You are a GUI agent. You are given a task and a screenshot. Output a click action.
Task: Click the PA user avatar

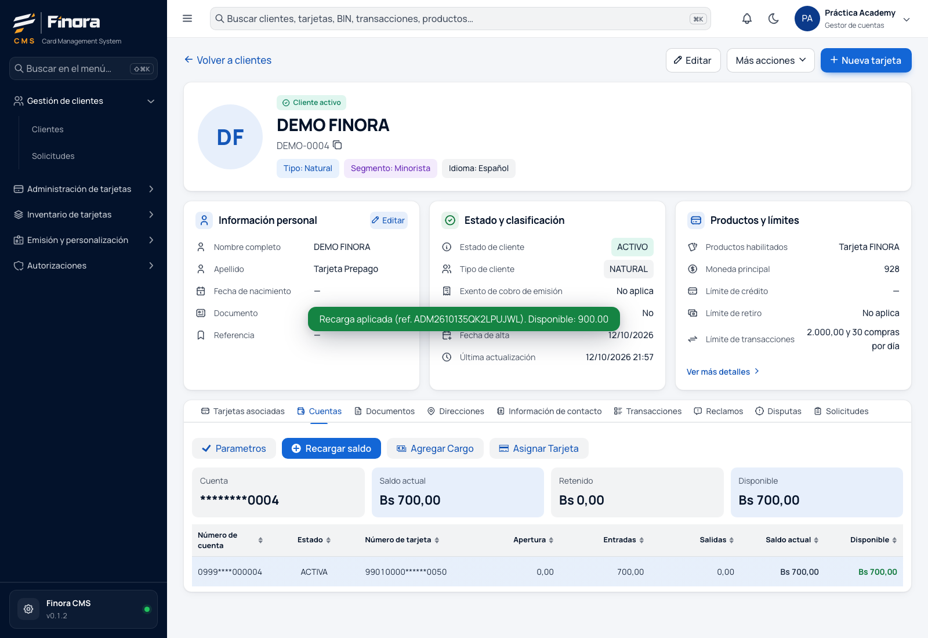tap(807, 19)
